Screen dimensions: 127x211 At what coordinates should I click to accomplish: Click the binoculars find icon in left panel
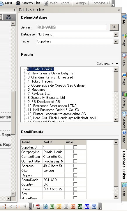coord(8,17)
